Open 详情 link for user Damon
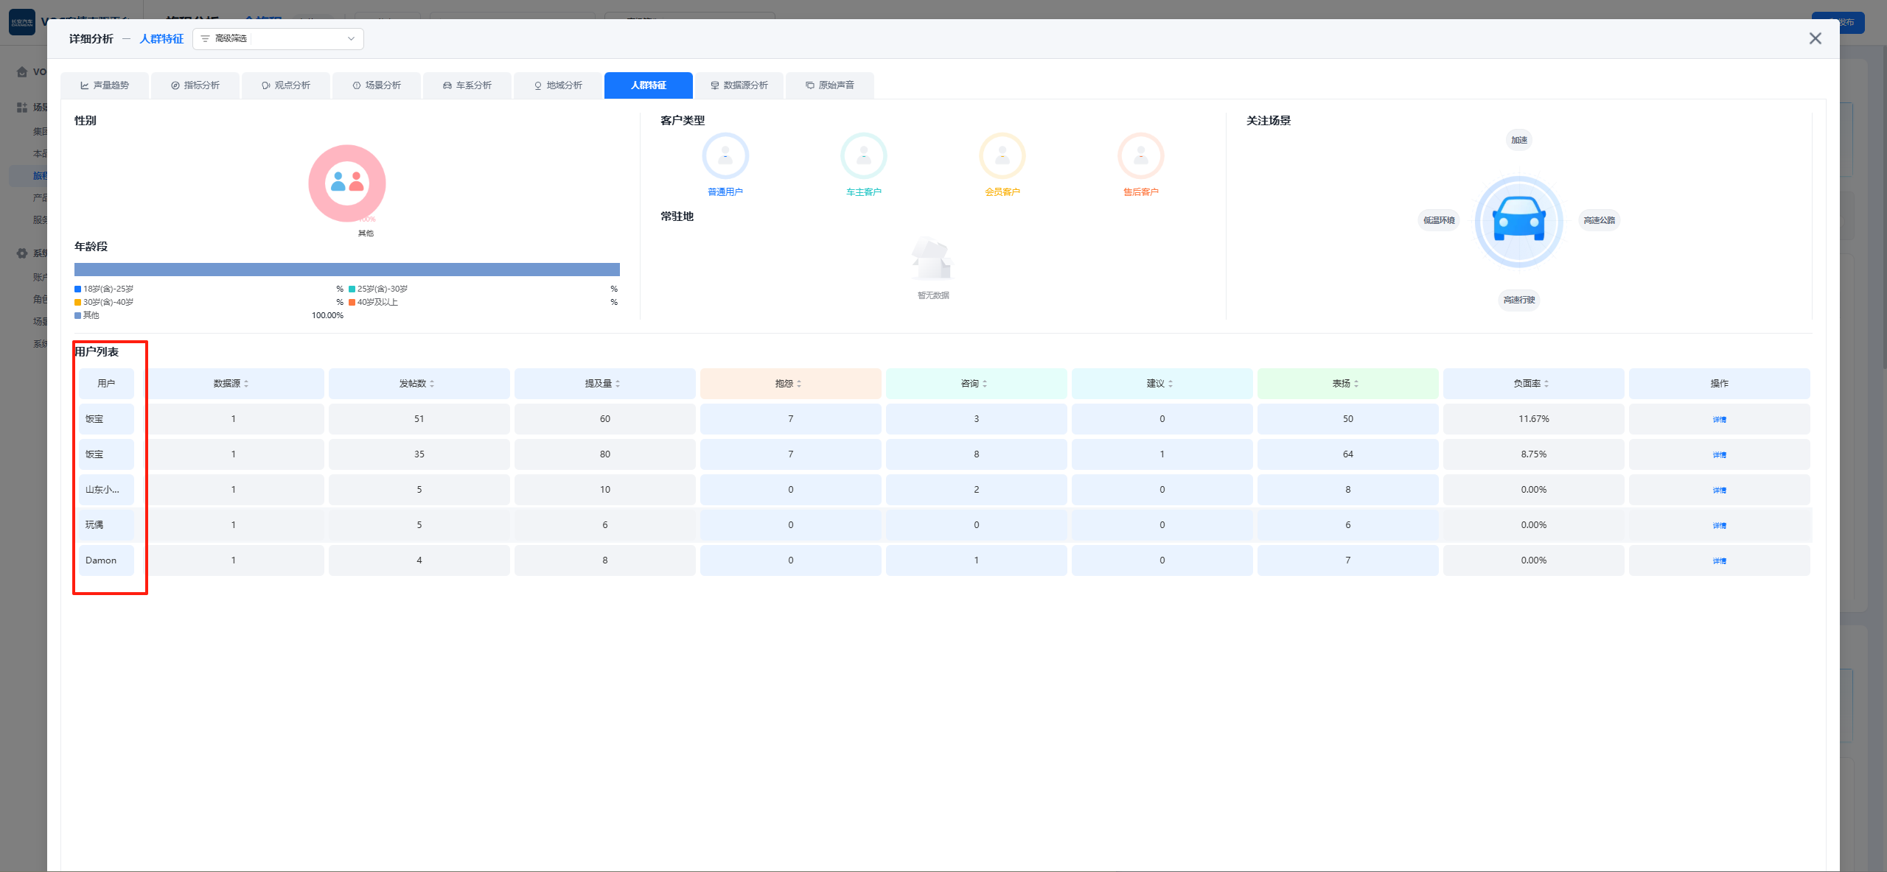1887x872 pixels. pyautogui.click(x=1719, y=561)
